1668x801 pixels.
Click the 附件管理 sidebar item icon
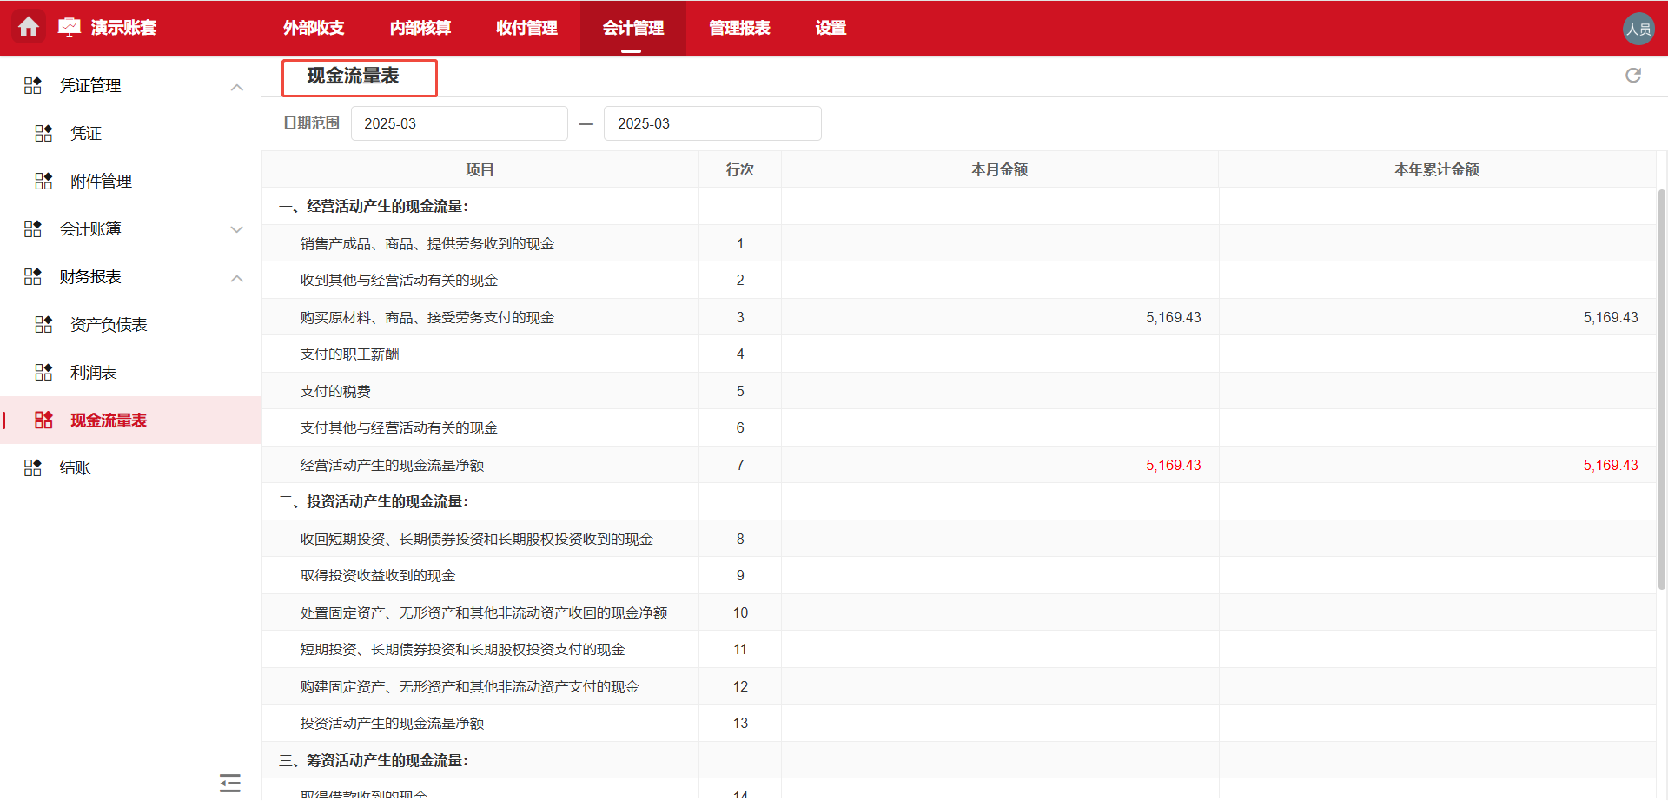(x=43, y=181)
